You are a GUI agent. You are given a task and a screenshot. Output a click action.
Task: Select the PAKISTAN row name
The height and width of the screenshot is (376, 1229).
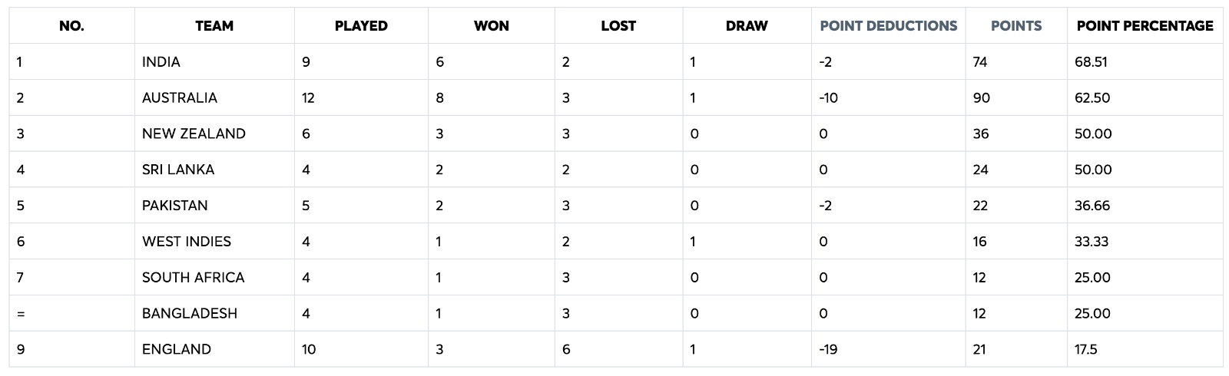[x=175, y=206]
